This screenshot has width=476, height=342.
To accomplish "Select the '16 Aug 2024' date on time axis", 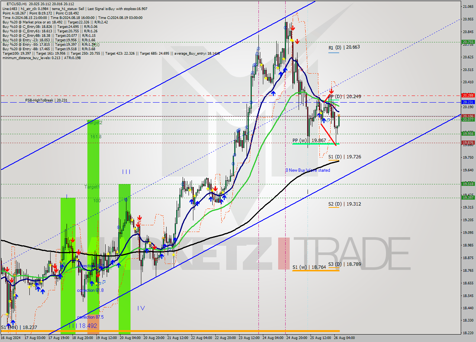I will click(11, 338).
